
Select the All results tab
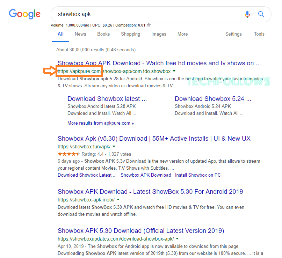(60, 34)
